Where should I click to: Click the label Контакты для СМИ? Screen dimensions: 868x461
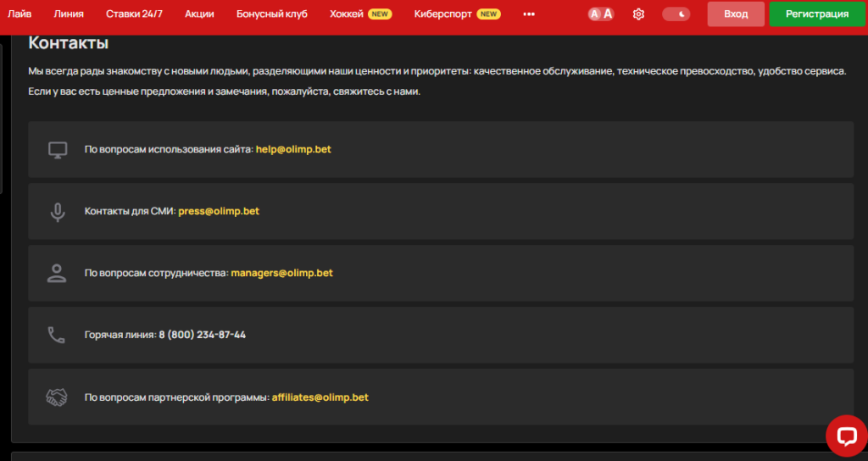[130, 211]
